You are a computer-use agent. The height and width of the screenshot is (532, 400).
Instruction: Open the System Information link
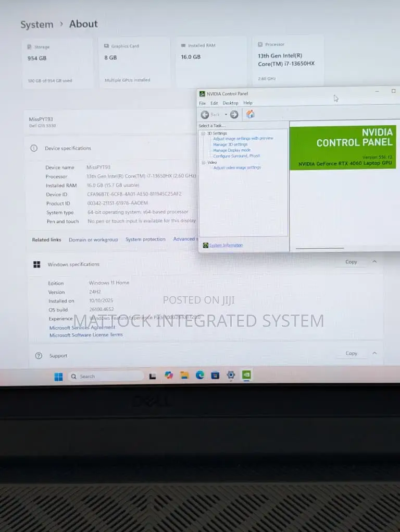226,245
